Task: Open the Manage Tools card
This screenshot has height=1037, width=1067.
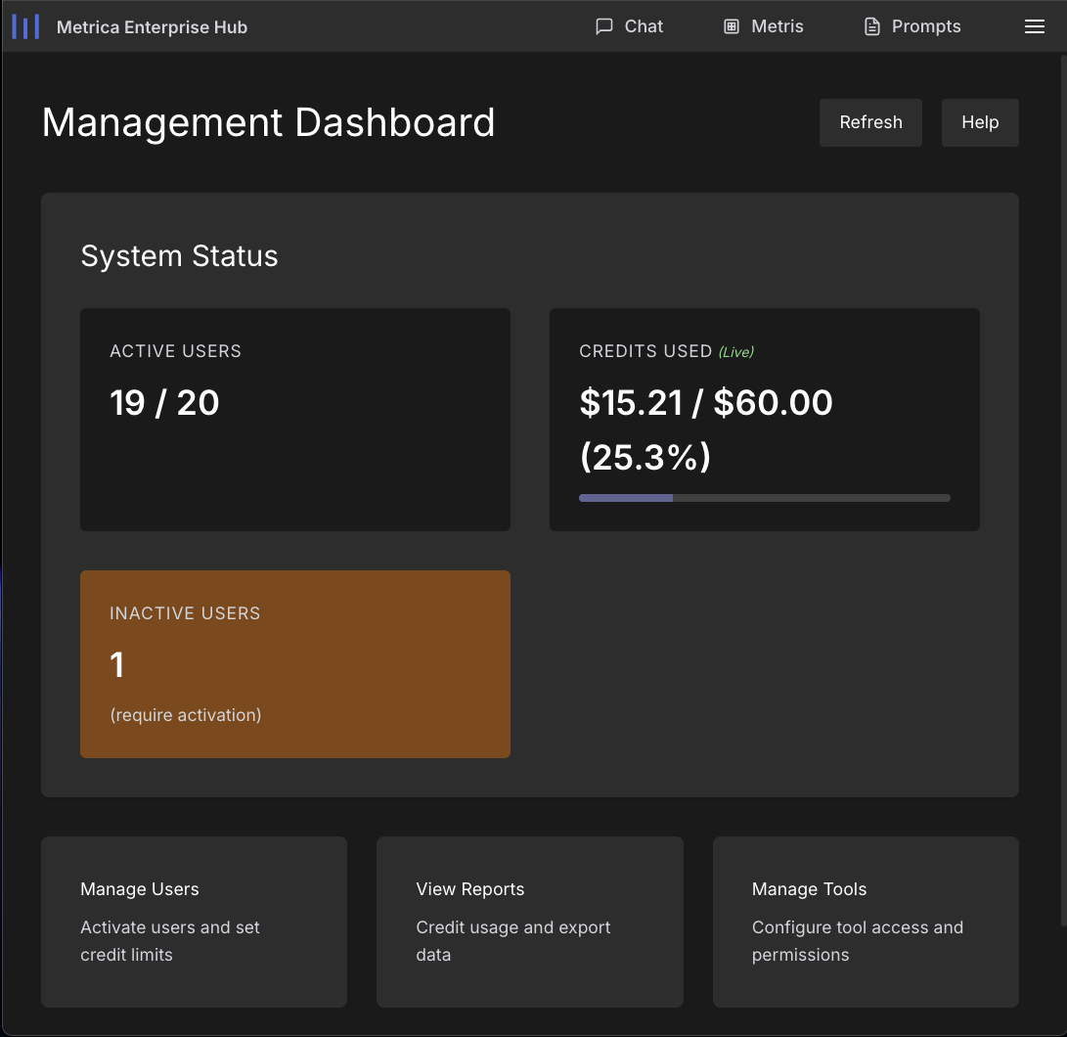Action: [x=866, y=922]
